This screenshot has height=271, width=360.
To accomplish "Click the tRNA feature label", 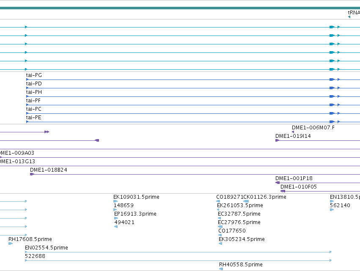I will pos(354,13).
